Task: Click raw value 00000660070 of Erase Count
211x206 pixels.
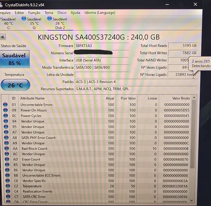Action: [176, 159]
